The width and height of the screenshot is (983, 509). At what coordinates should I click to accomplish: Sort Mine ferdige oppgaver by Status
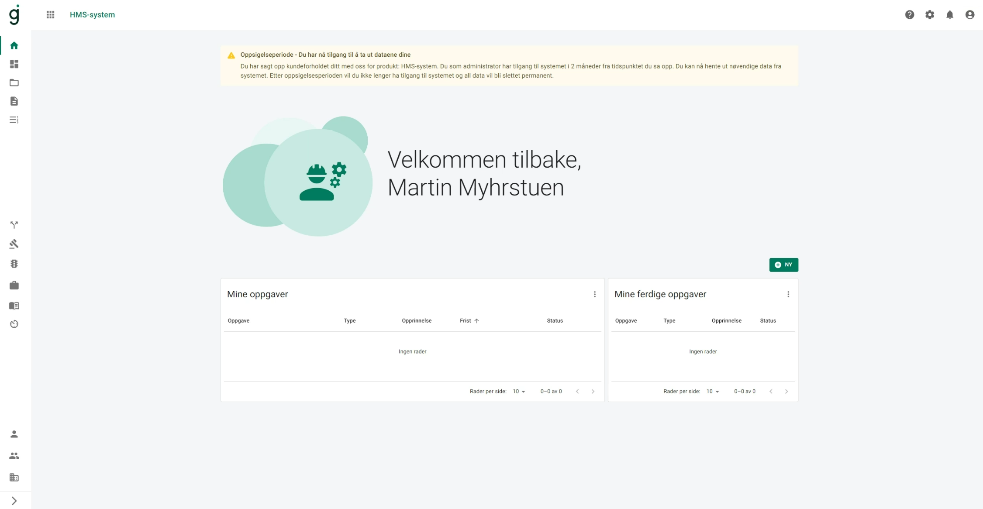click(768, 320)
